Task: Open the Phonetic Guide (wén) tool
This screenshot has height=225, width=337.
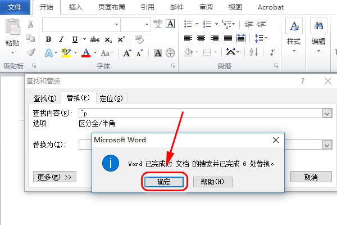Action: click(158, 24)
